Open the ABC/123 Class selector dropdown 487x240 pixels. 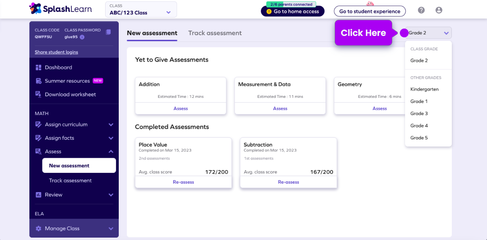pos(141,10)
